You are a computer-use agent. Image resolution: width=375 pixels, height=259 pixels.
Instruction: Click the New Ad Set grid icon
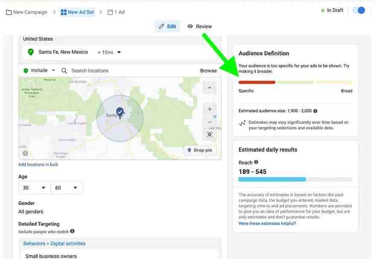point(64,12)
